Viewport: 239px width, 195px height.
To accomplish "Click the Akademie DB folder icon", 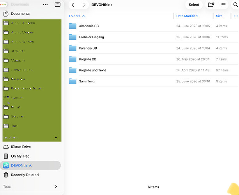I will pyautogui.click(x=73, y=26).
